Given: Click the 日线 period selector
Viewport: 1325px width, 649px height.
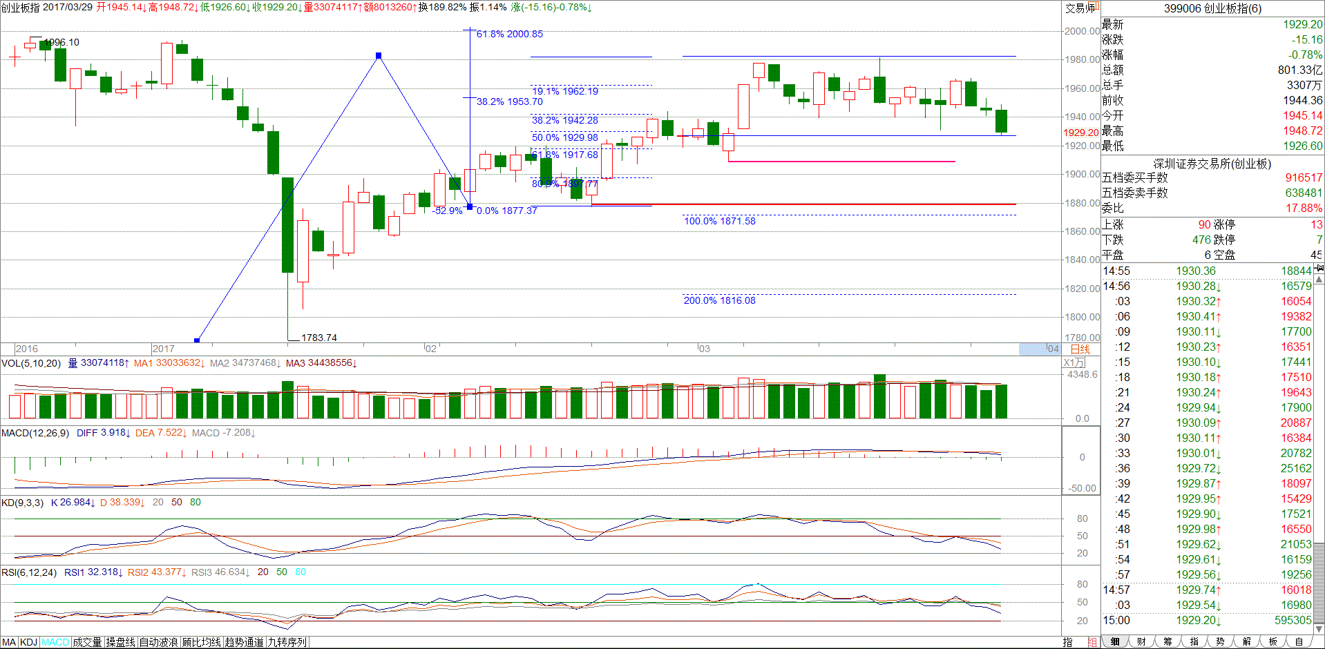Looking at the screenshot, I should click(1080, 349).
